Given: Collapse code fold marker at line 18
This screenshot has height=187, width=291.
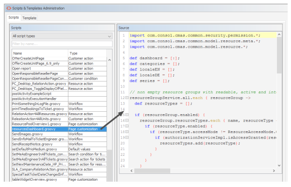Looking at the screenshot, I should pyautogui.click(x=127, y=132).
